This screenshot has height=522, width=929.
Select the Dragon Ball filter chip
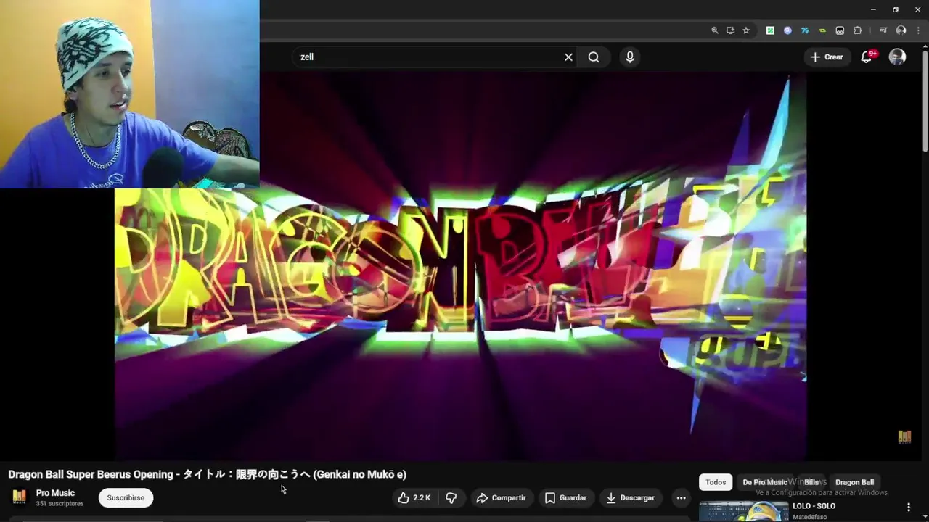(854, 482)
